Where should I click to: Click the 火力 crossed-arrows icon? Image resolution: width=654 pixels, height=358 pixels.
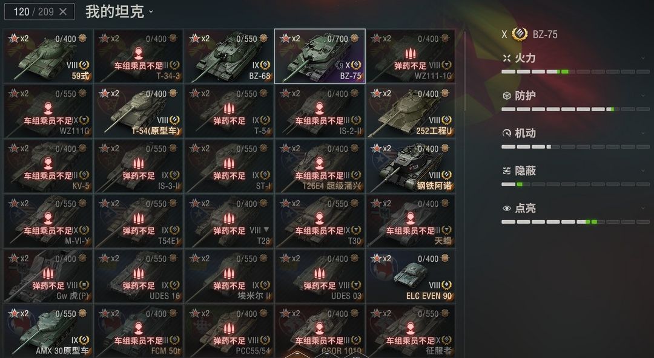pos(507,58)
